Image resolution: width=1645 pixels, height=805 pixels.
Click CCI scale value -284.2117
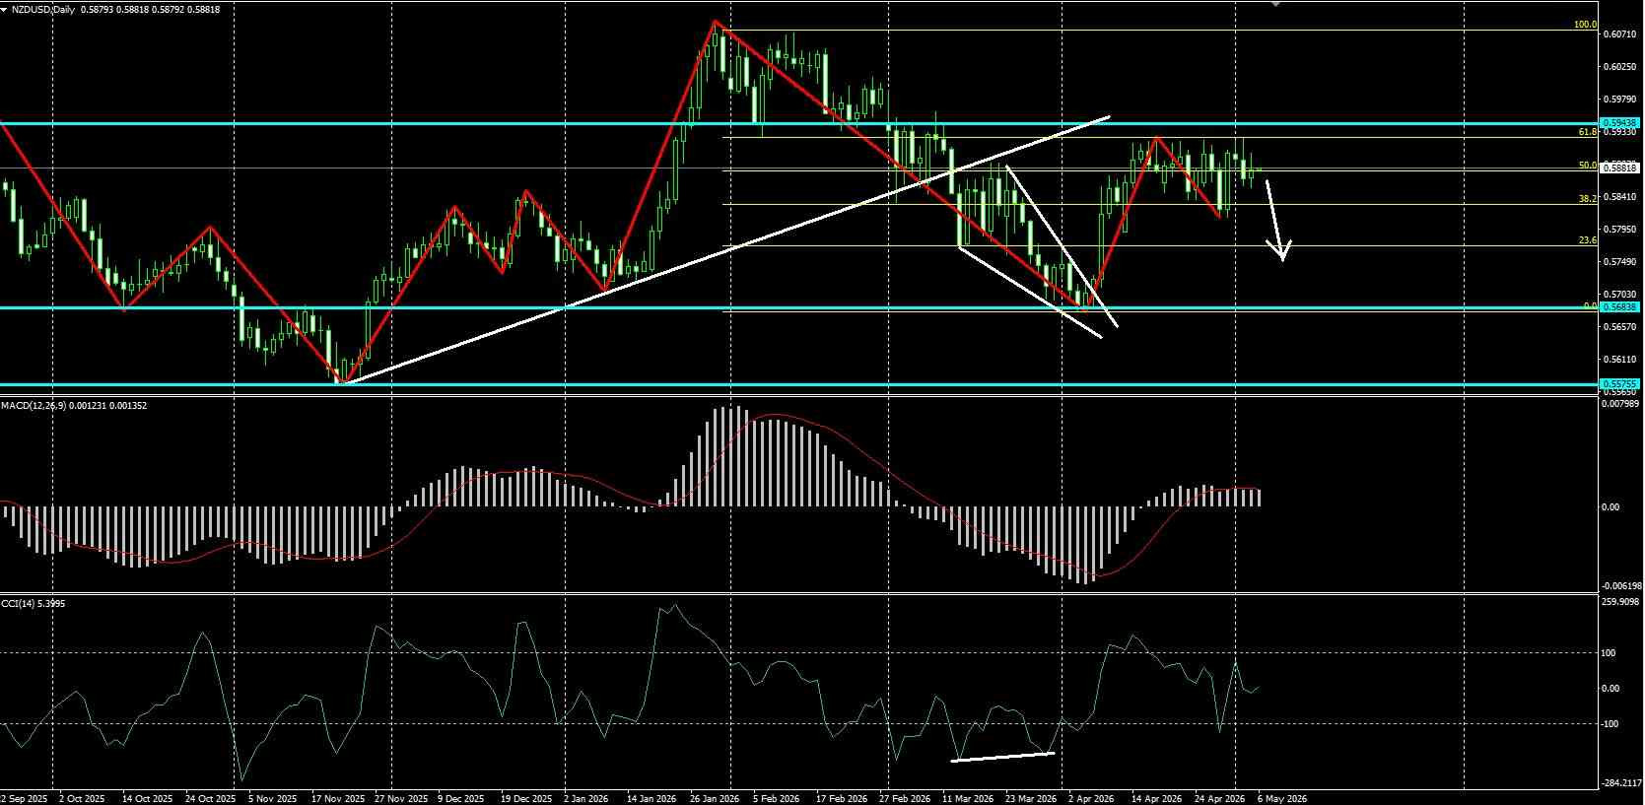pos(1621,783)
